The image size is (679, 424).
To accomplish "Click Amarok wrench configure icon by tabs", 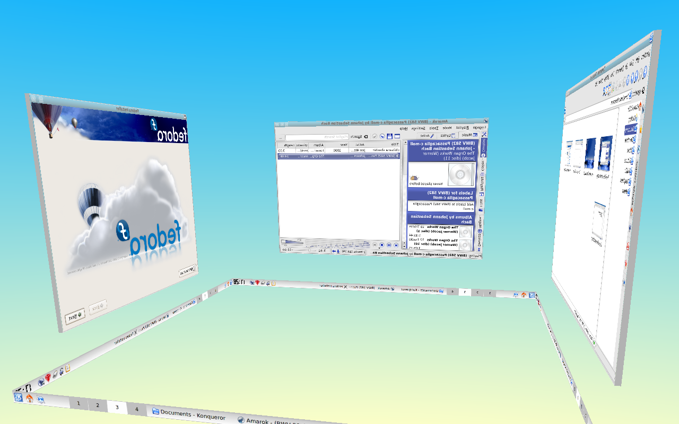I will tap(484, 134).
